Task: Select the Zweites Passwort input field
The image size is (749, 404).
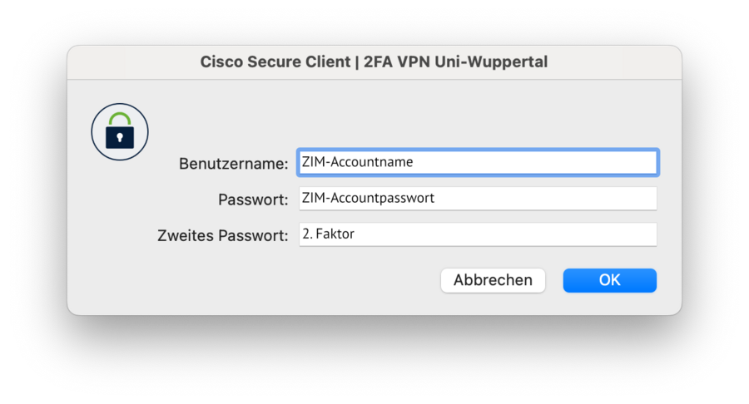Action: [x=478, y=234]
